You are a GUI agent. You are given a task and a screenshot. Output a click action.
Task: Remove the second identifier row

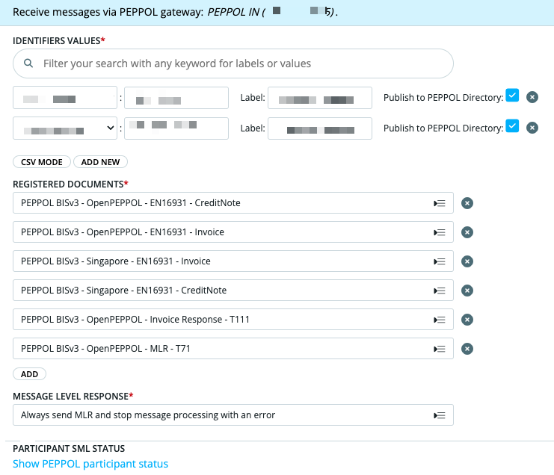coord(532,128)
